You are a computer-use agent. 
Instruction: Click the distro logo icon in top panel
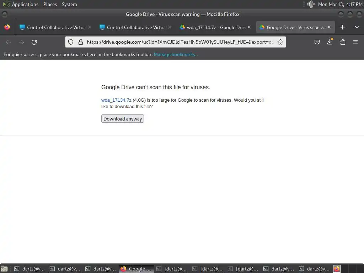[x=6, y=4]
